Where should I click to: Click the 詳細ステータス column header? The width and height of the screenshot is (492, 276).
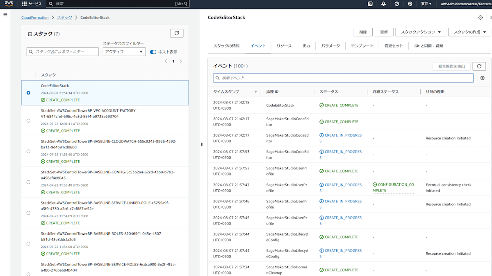(386, 92)
